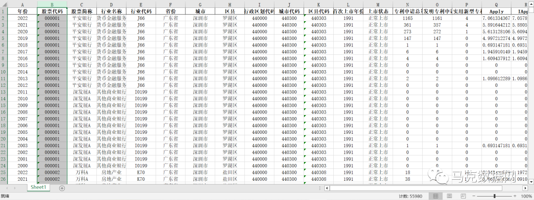Switch to Page Break Preview view
The width and height of the screenshot is (534, 200).
(x=463, y=196)
